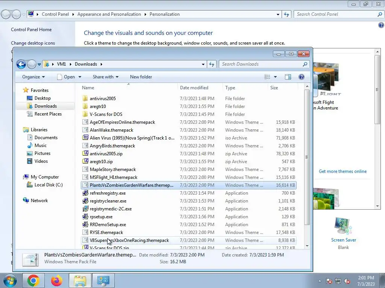Screen dimensions: 385x288
Task: Change view via the views icon
Action: pyautogui.click(x=267, y=77)
